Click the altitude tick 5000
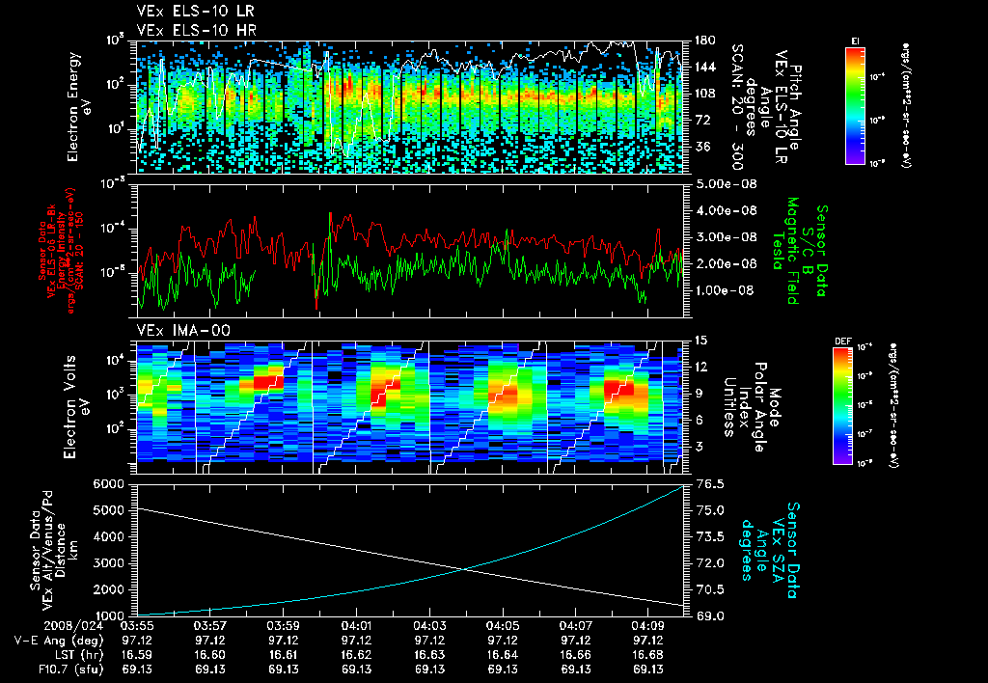Viewport: 988px width, 683px height. click(110, 510)
